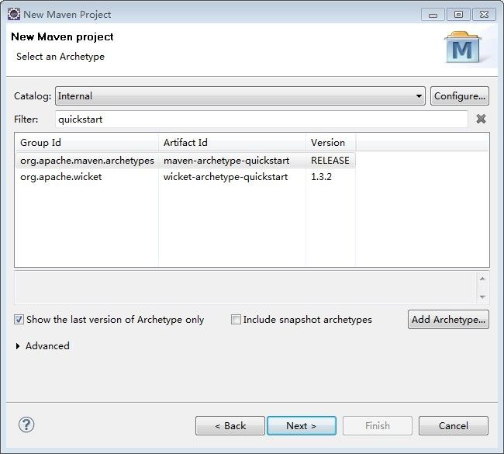This screenshot has height=454, width=504.
Task: Click the Finish button
Action: click(x=378, y=426)
